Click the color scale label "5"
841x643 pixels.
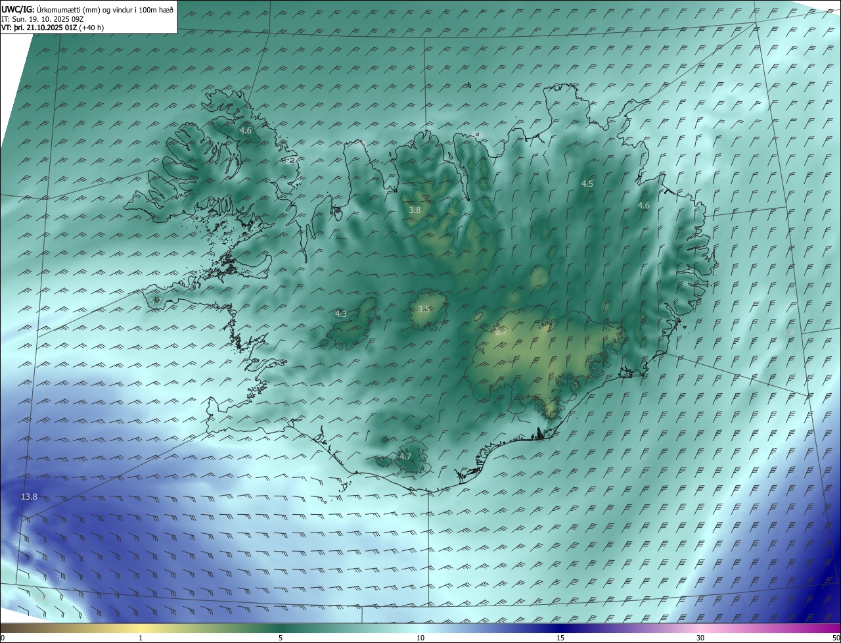tap(281, 638)
